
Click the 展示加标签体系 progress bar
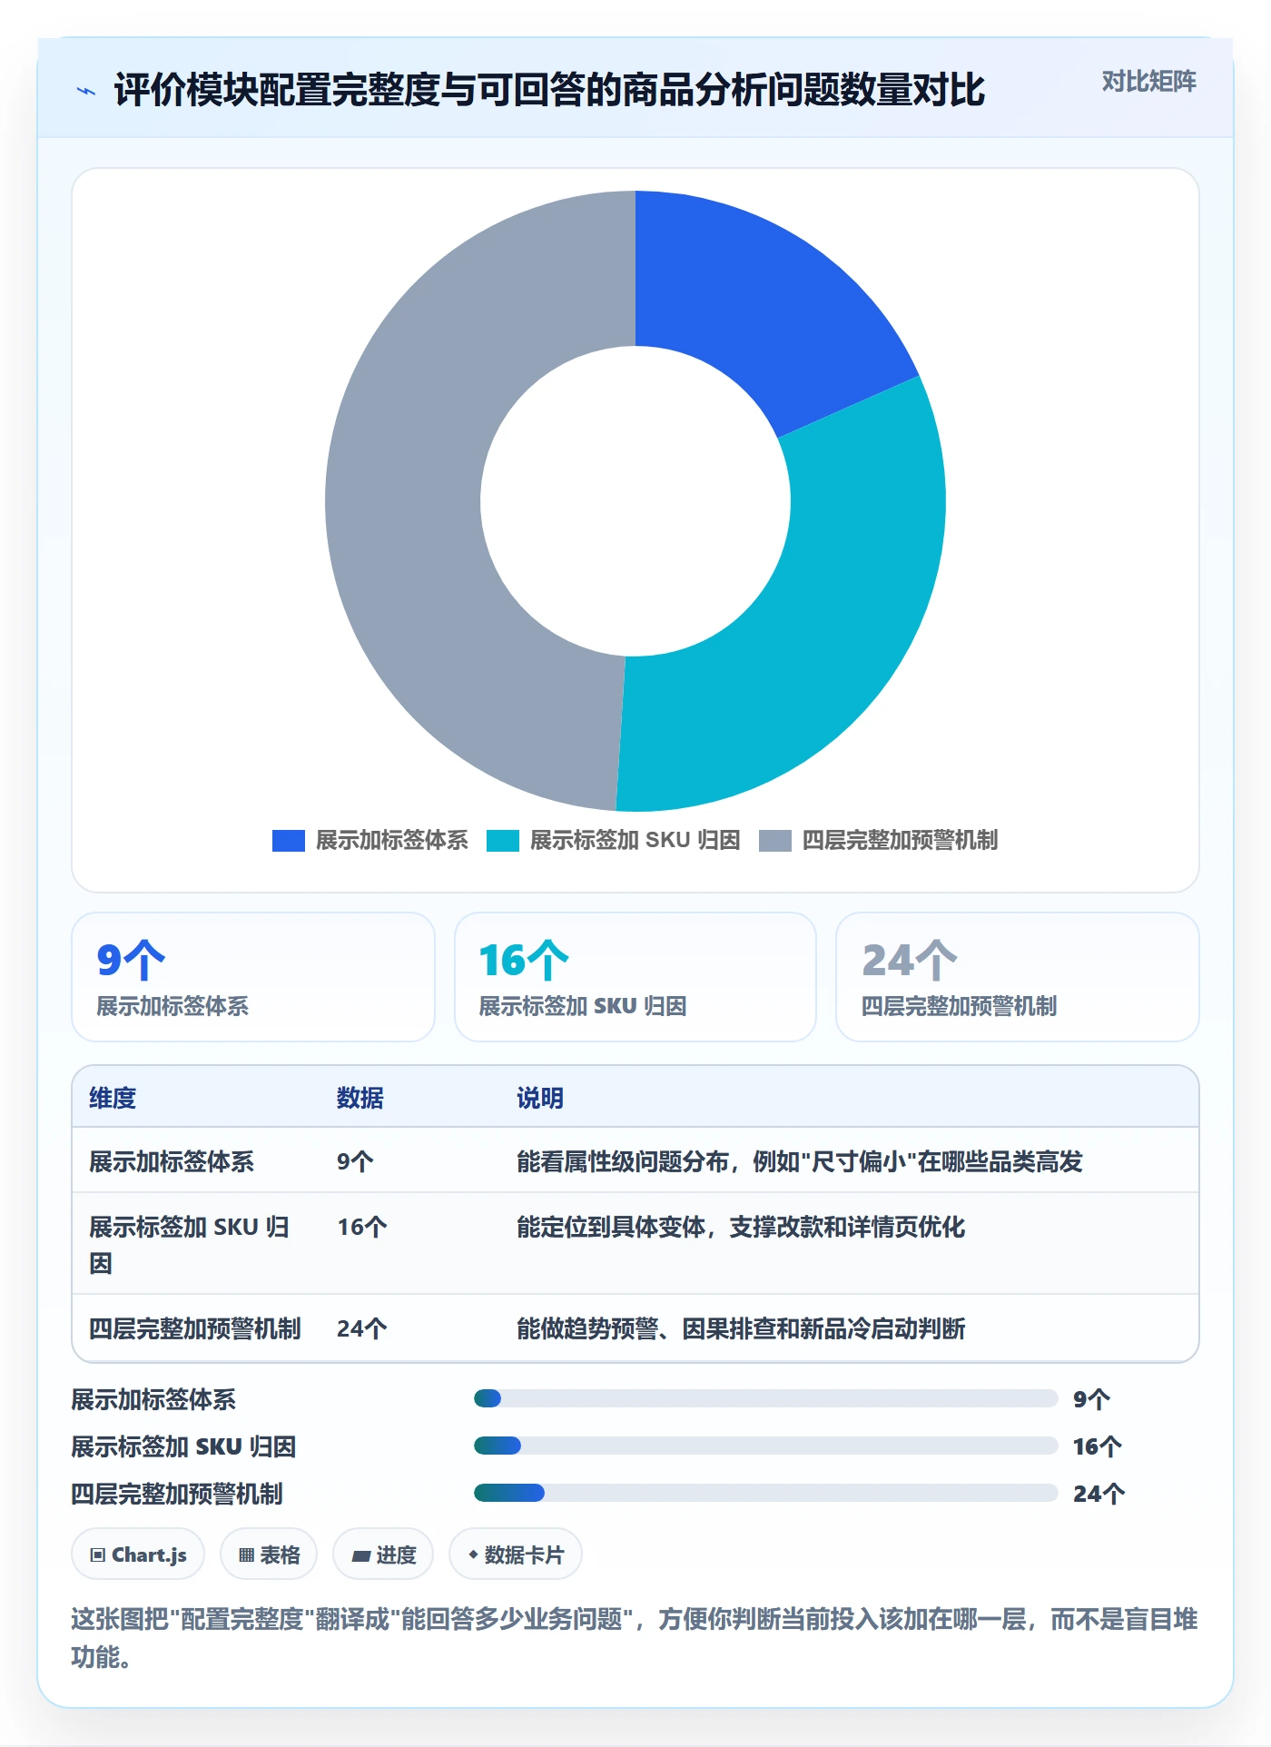pyautogui.click(x=765, y=1398)
